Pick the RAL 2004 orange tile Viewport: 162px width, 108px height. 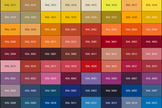(131, 29)
